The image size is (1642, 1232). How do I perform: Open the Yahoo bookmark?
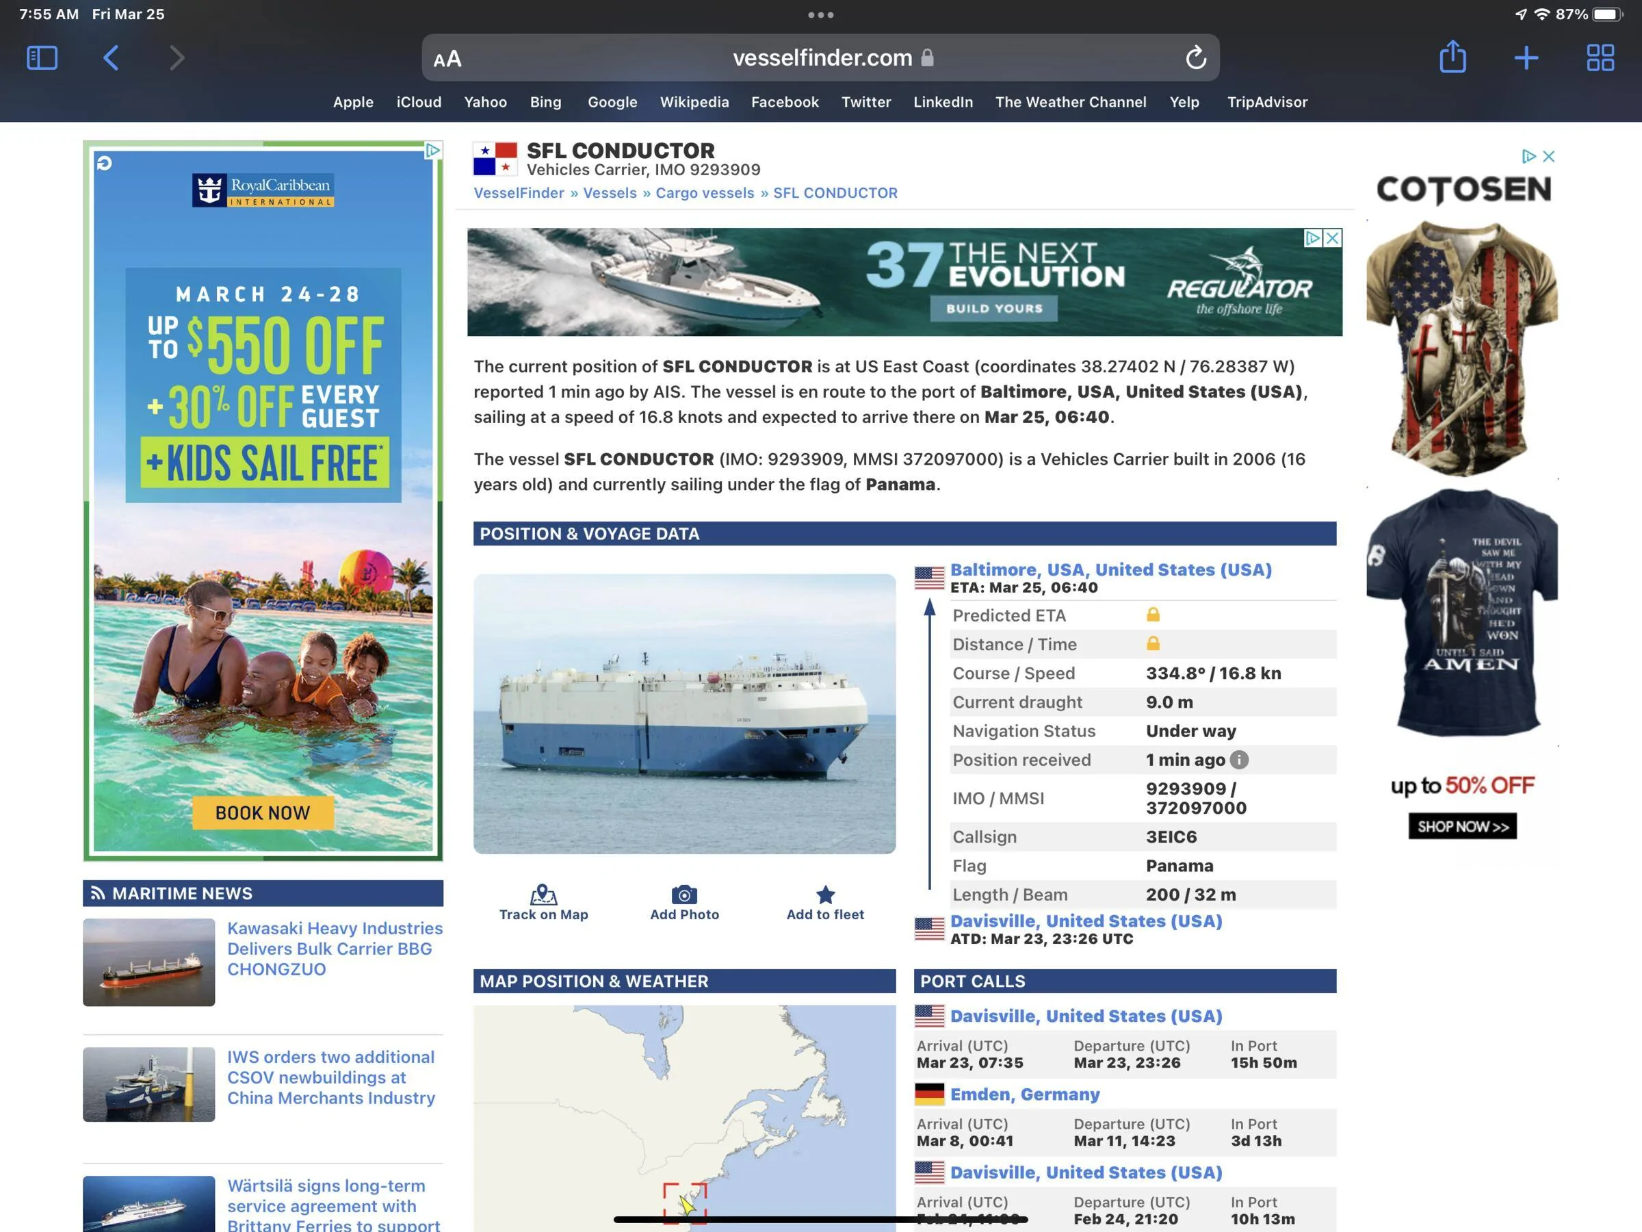(486, 102)
